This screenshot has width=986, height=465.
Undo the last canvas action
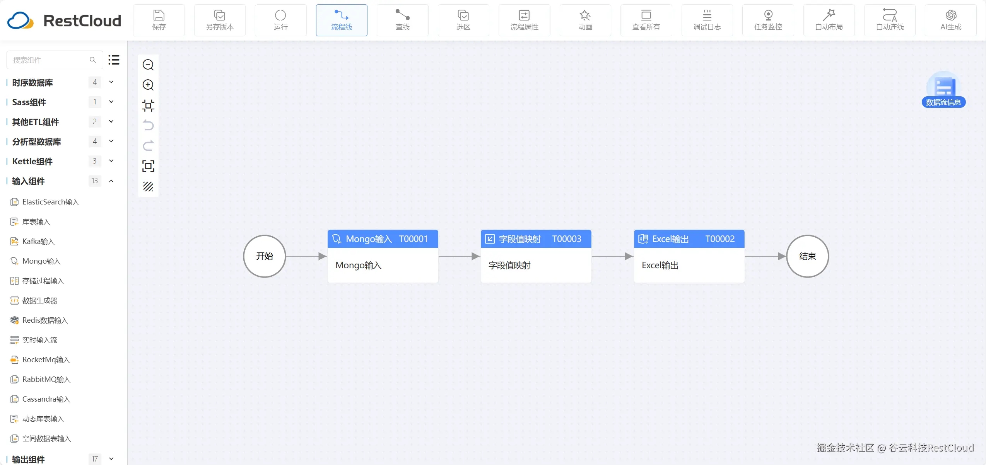(x=148, y=126)
